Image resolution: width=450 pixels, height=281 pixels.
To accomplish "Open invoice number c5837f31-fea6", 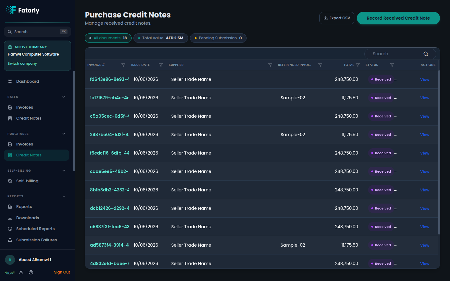I will click(109, 227).
